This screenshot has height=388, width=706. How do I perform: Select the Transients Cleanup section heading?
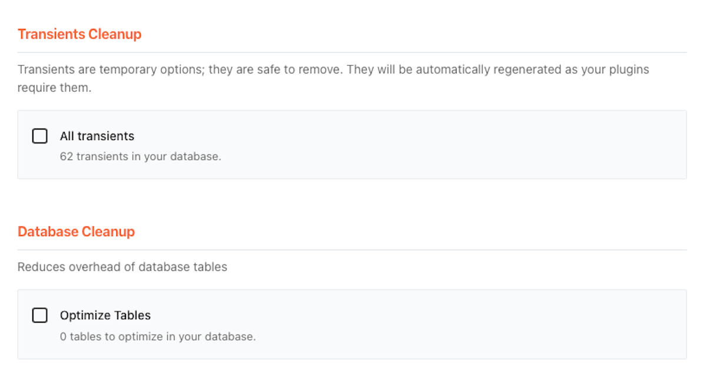click(x=79, y=34)
